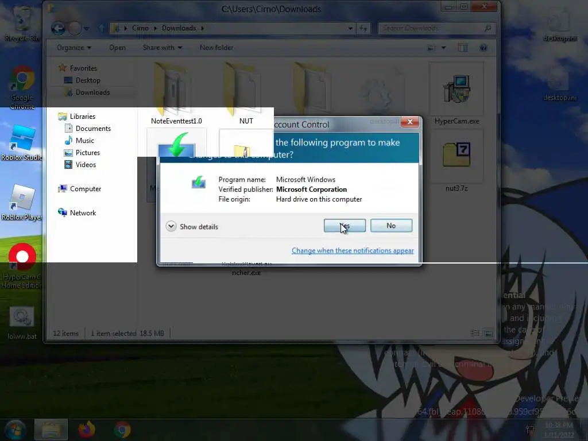The image size is (588, 441).
Task: Refresh the Downloads folder view
Action: point(363,29)
